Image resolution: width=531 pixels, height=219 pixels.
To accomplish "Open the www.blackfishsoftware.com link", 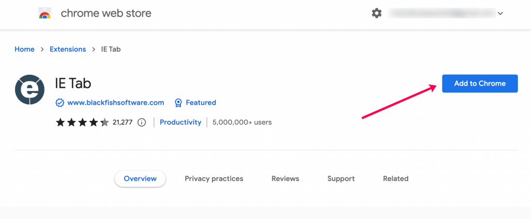I will (x=116, y=103).
